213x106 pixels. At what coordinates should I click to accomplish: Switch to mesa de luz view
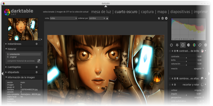point(101,12)
